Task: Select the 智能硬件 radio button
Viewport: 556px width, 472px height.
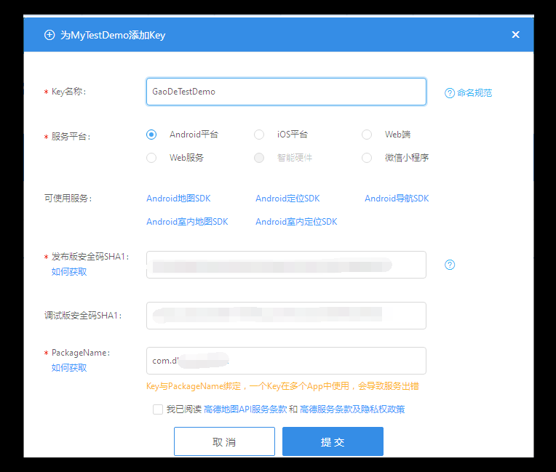Action: tap(259, 158)
